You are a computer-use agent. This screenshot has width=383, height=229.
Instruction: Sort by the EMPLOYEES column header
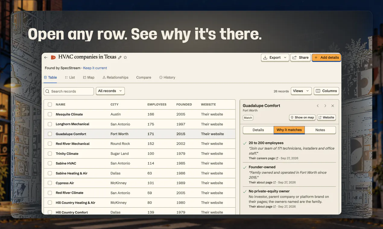point(157,105)
